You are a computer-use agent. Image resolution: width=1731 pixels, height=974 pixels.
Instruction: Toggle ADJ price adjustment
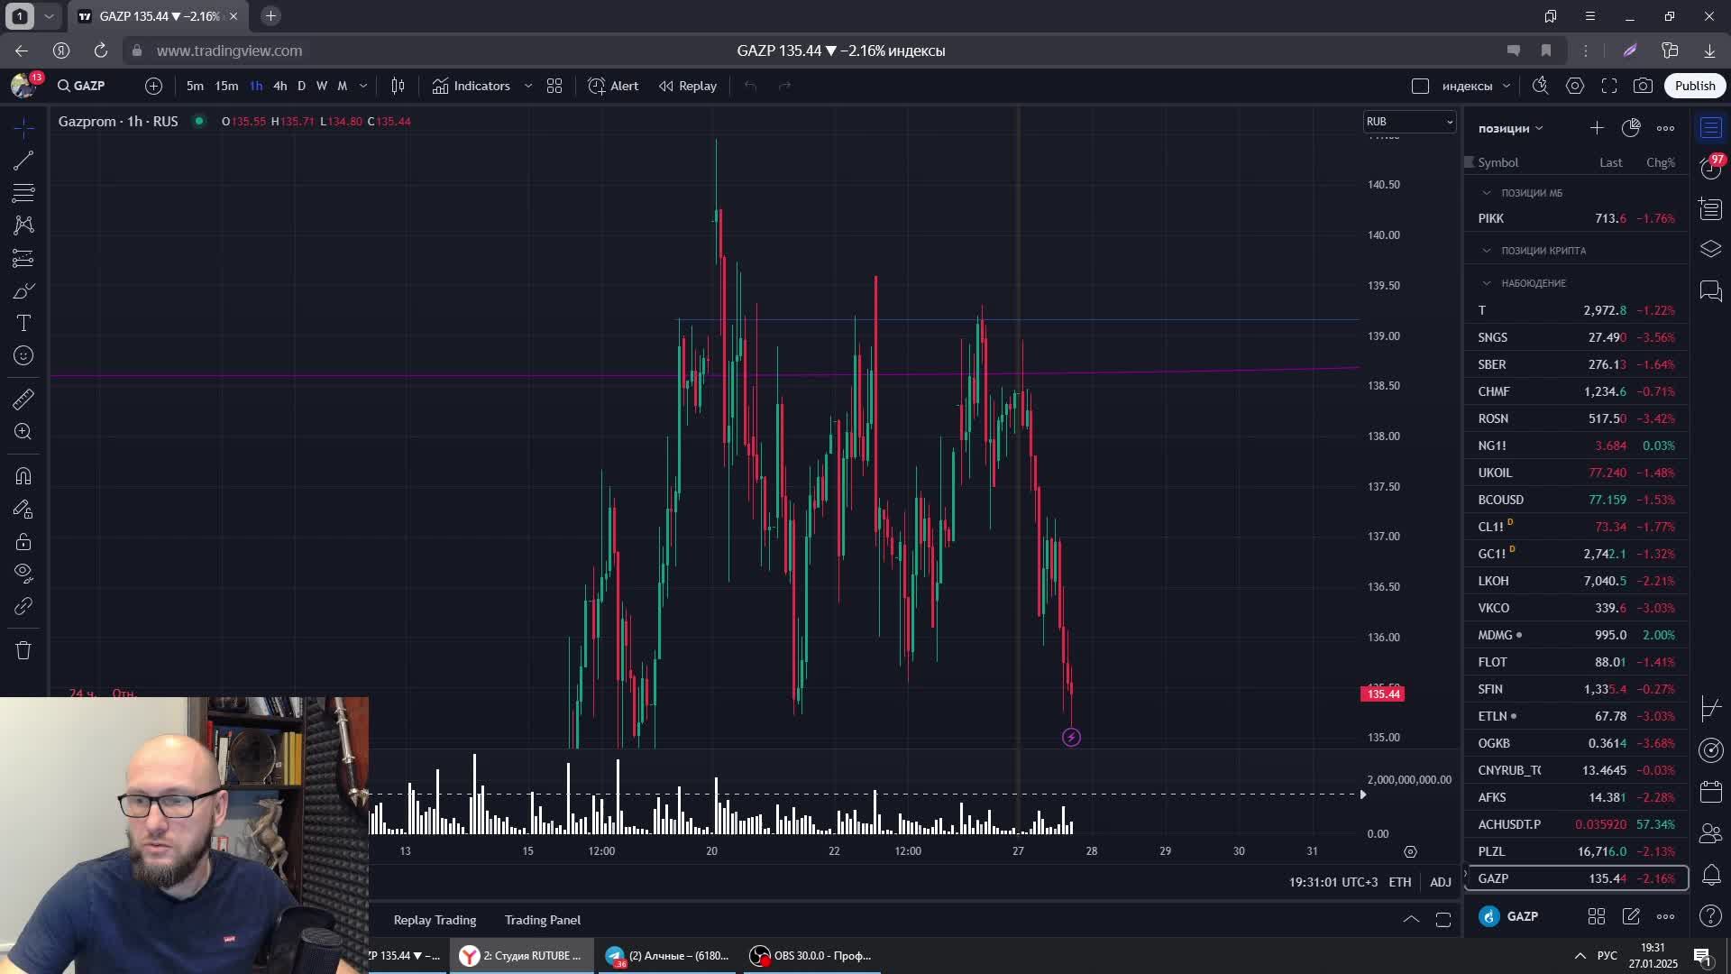[x=1440, y=882]
